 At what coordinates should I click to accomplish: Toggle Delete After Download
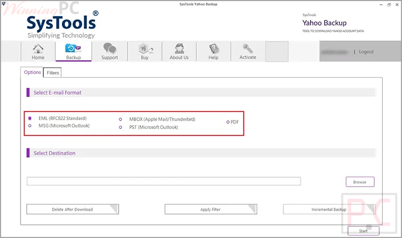(72, 209)
